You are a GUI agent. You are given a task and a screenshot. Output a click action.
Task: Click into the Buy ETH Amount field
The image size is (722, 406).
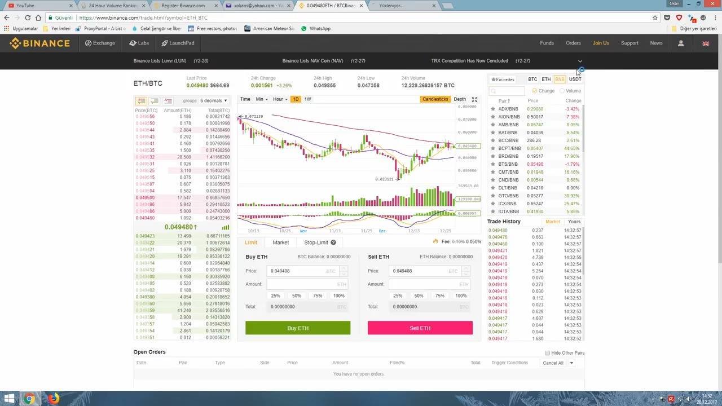pyautogui.click(x=307, y=284)
